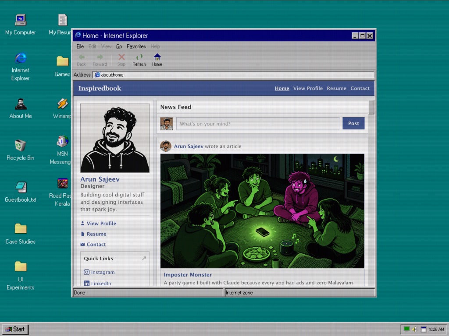Click the Internet Explorer title bar icon
449x336 pixels.
[x=78, y=35]
